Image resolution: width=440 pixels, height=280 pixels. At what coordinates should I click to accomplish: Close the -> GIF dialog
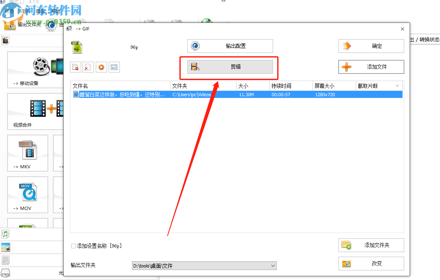coord(403,29)
